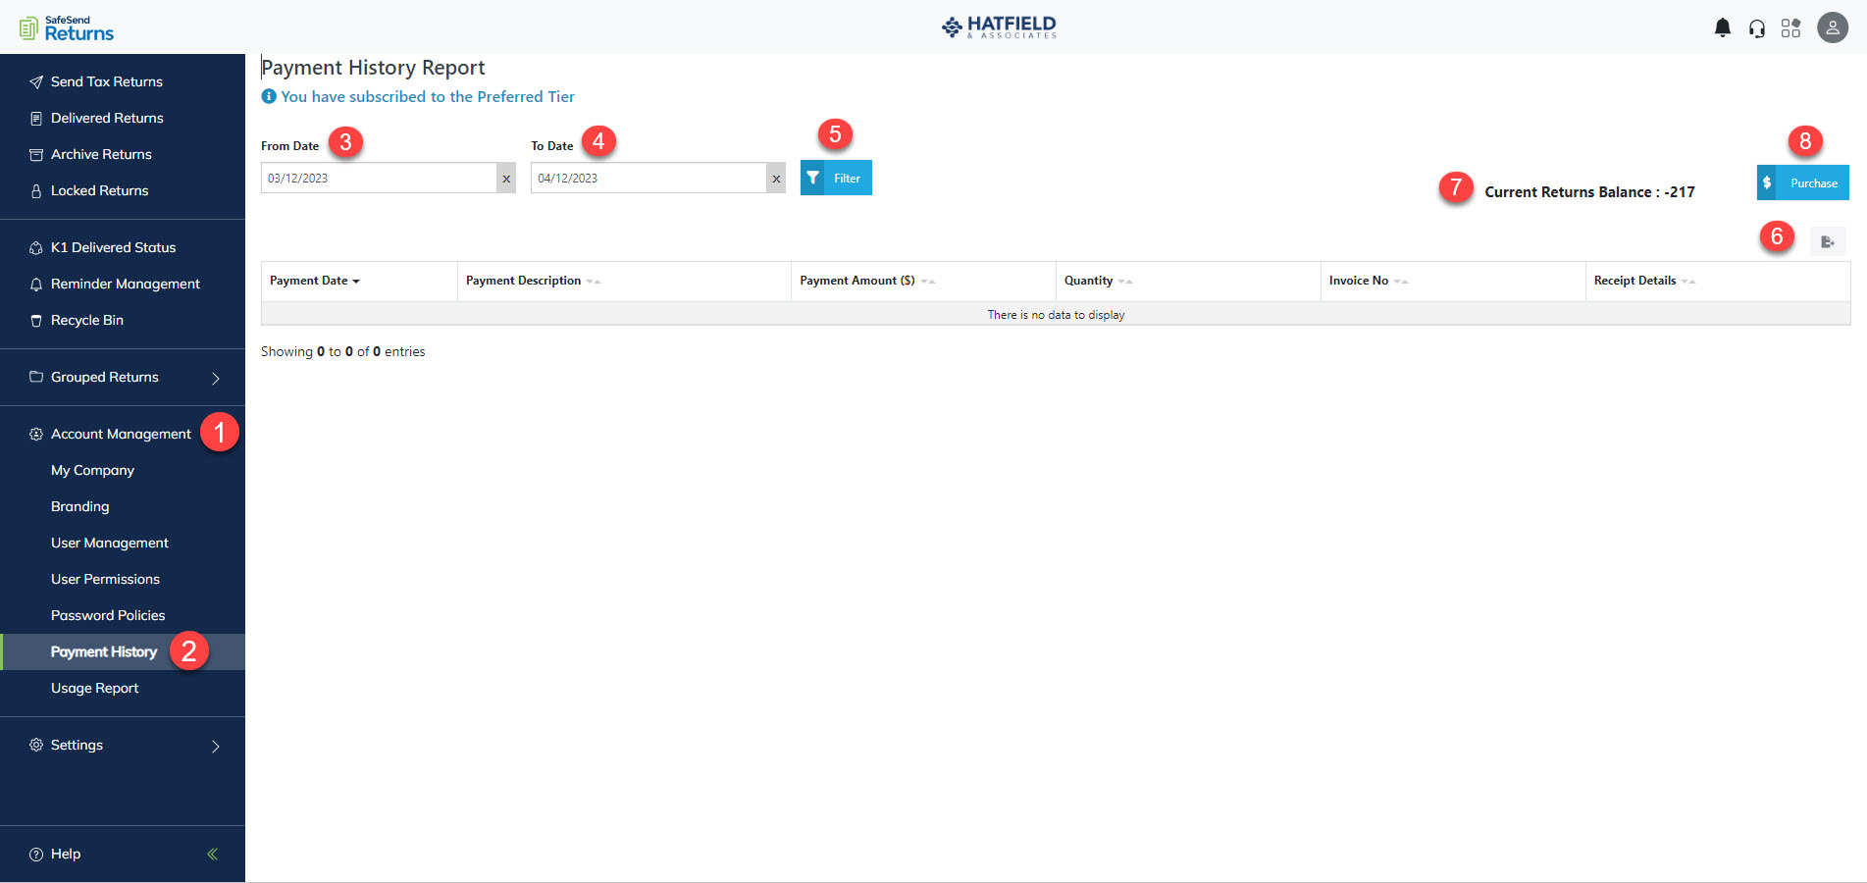Open the notifications bell
The width and height of the screenshot is (1867, 883).
pos(1723,27)
